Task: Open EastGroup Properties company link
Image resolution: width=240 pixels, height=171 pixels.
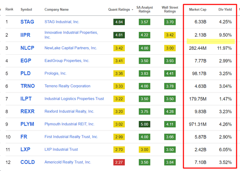Action: (67, 61)
